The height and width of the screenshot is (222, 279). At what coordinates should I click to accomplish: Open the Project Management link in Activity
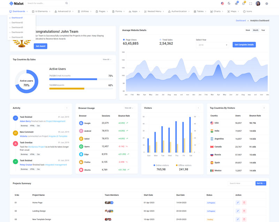point(56,121)
